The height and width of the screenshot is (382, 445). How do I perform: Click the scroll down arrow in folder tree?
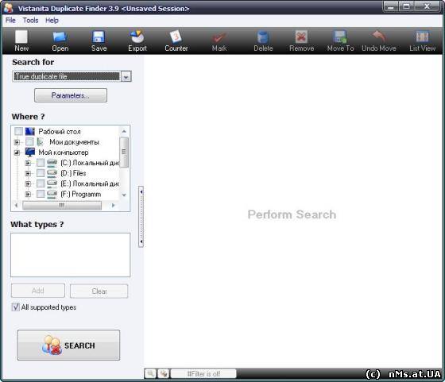(x=124, y=195)
